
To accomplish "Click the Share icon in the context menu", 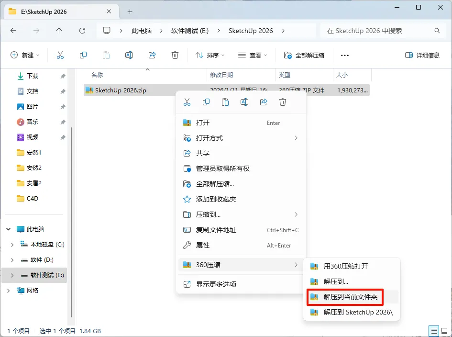I will coord(264,102).
